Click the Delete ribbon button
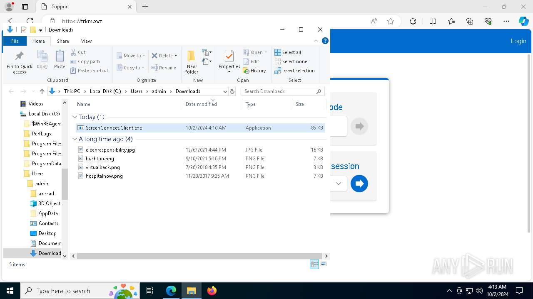 click(x=162, y=56)
